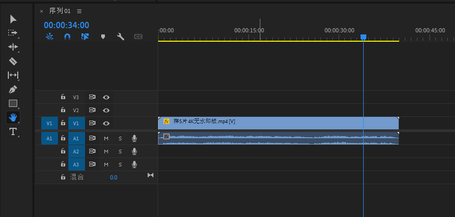The height and width of the screenshot is (217, 455).
Task: Select the Pen tool
Action: pyautogui.click(x=14, y=89)
